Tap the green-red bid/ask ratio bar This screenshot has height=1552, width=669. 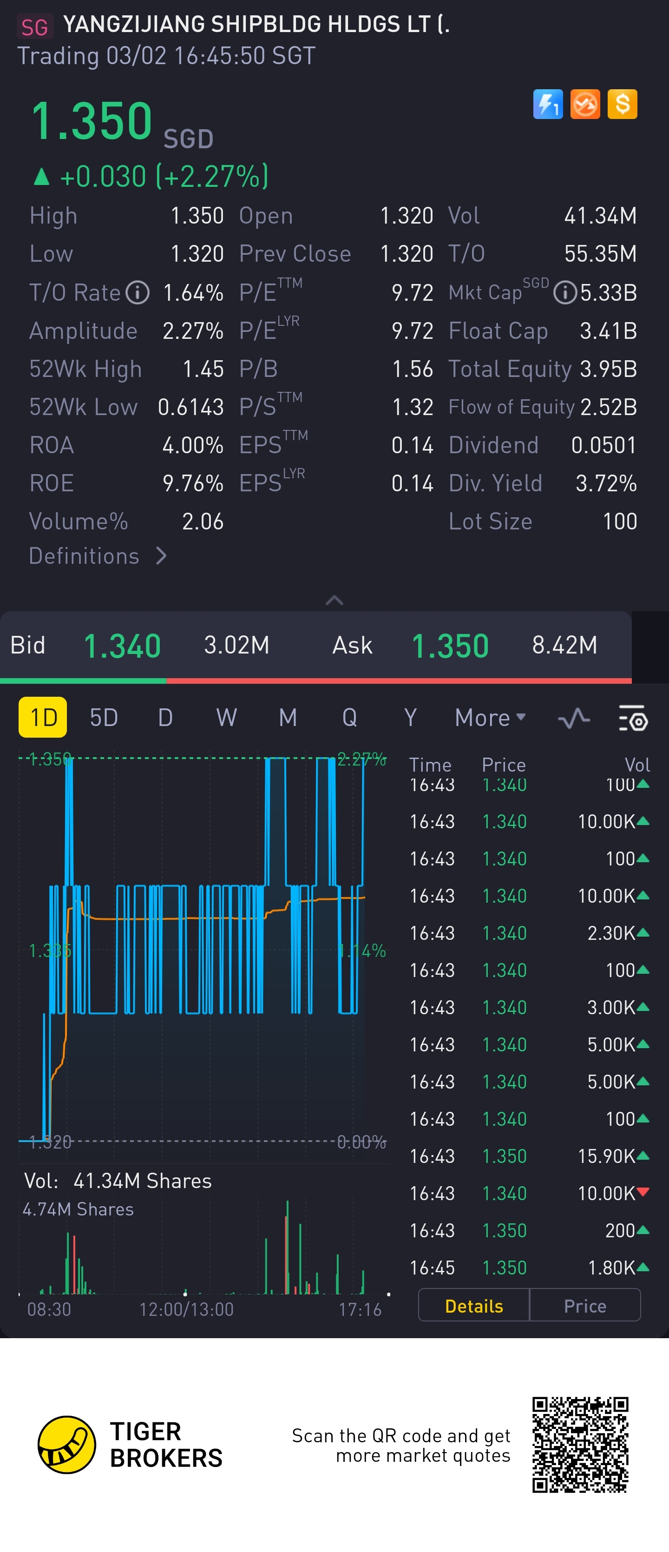315,681
